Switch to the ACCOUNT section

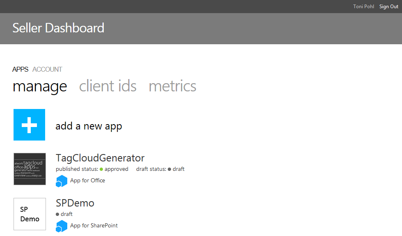click(47, 69)
